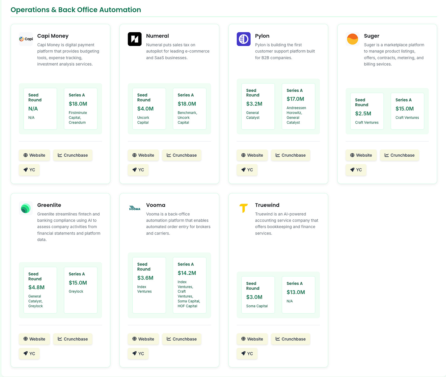Visit Greenlite Website button
446x377 pixels.
tap(34, 339)
